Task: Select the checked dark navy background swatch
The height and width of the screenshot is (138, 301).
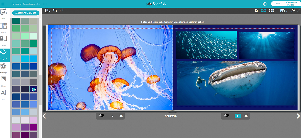Action: click(x=34, y=89)
